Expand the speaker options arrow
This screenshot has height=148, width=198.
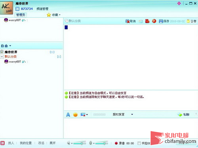pos(72,143)
